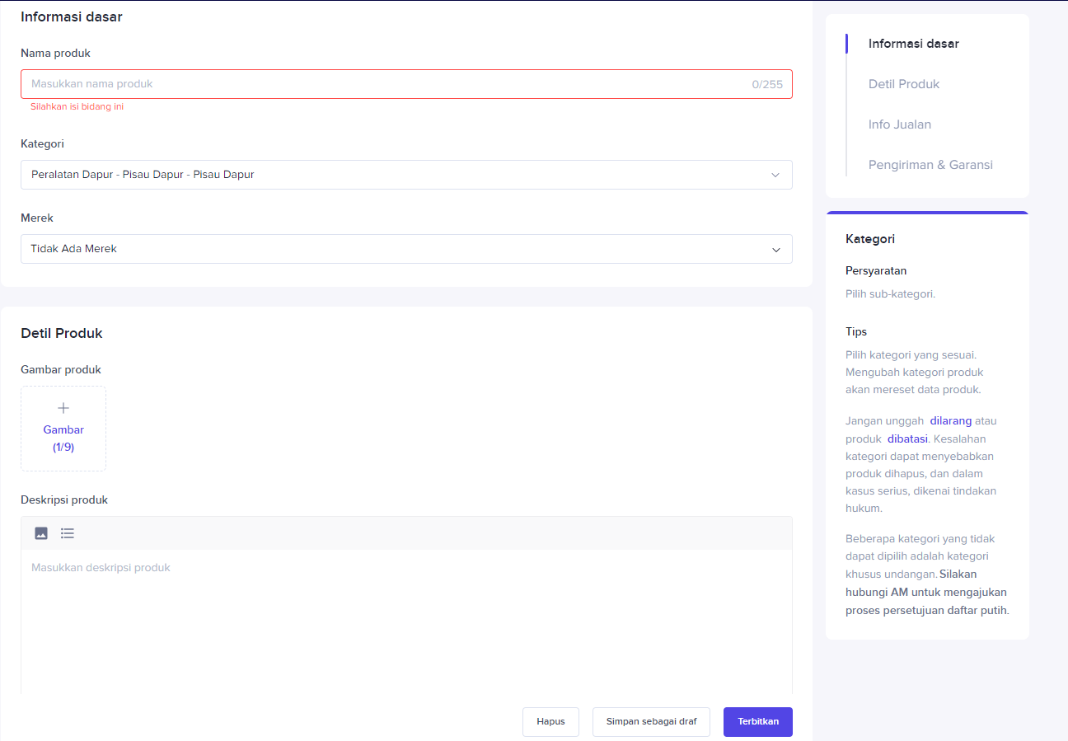Click the plus icon to add product image
This screenshot has height=741, width=1068.
coord(63,408)
